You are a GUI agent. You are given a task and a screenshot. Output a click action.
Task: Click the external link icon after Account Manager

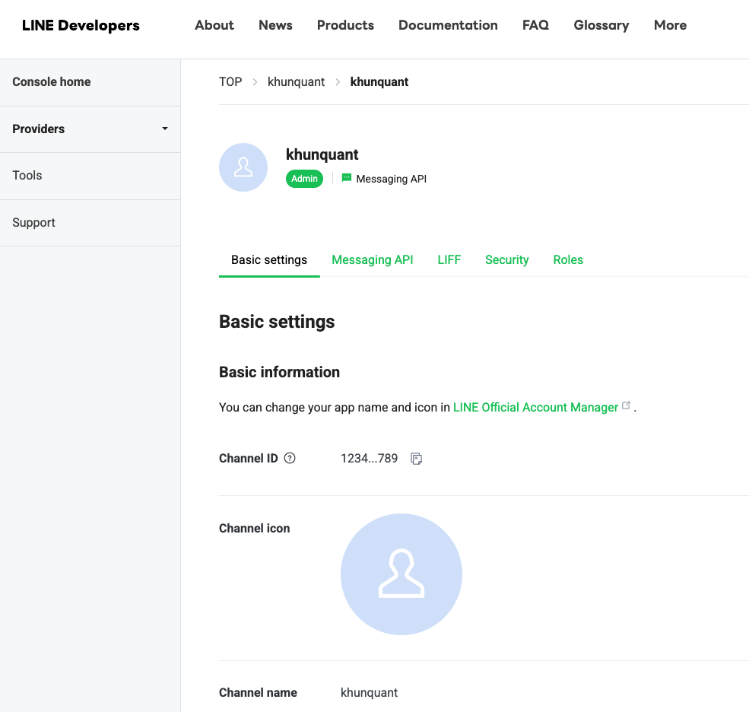click(x=626, y=405)
